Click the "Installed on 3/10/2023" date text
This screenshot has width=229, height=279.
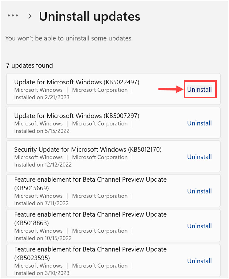click(42, 273)
